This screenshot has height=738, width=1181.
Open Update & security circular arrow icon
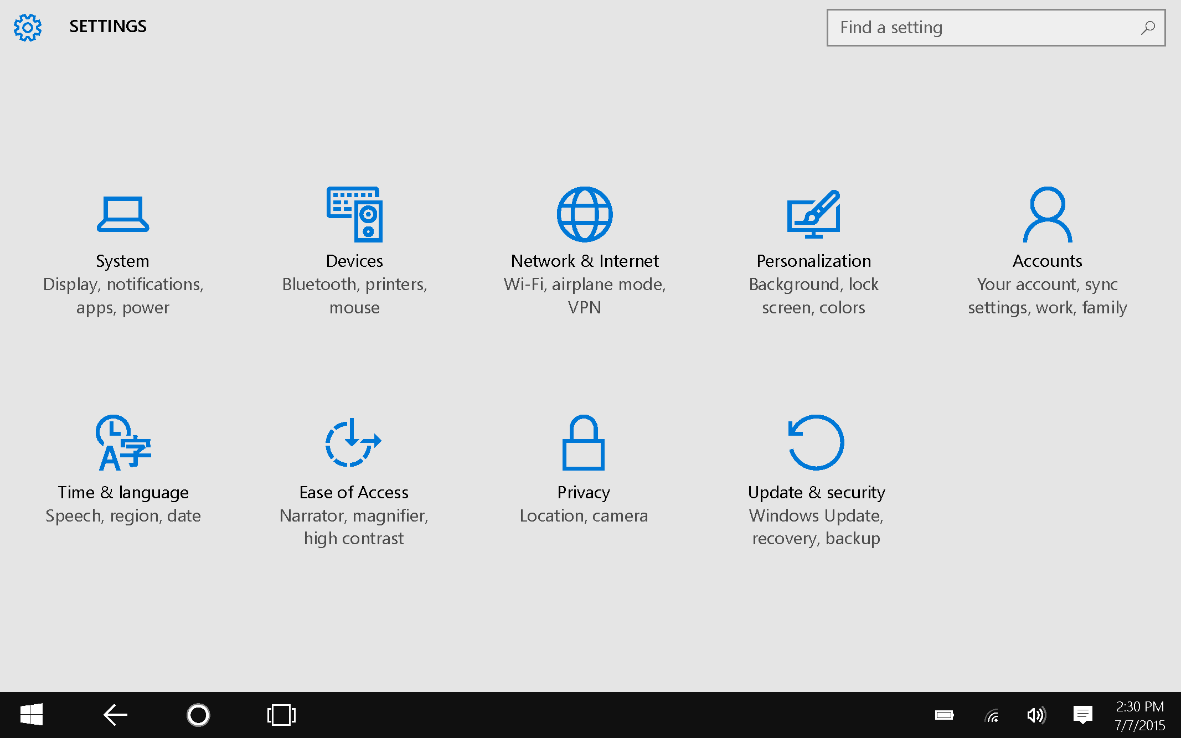coord(816,442)
